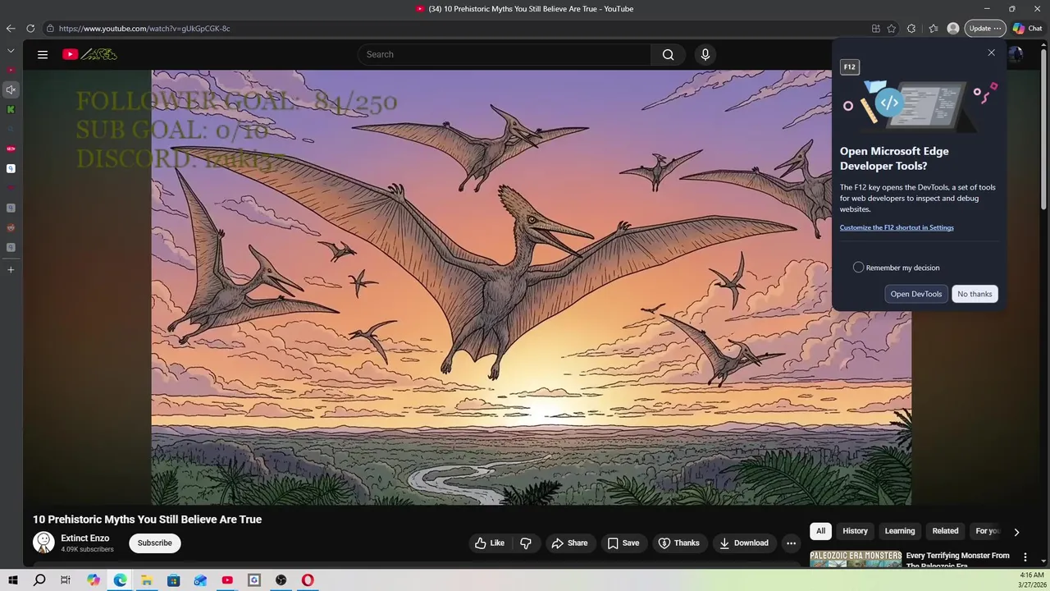Open the browser Extensions puzzle icon
This screenshot has height=591, width=1050.
911,28
